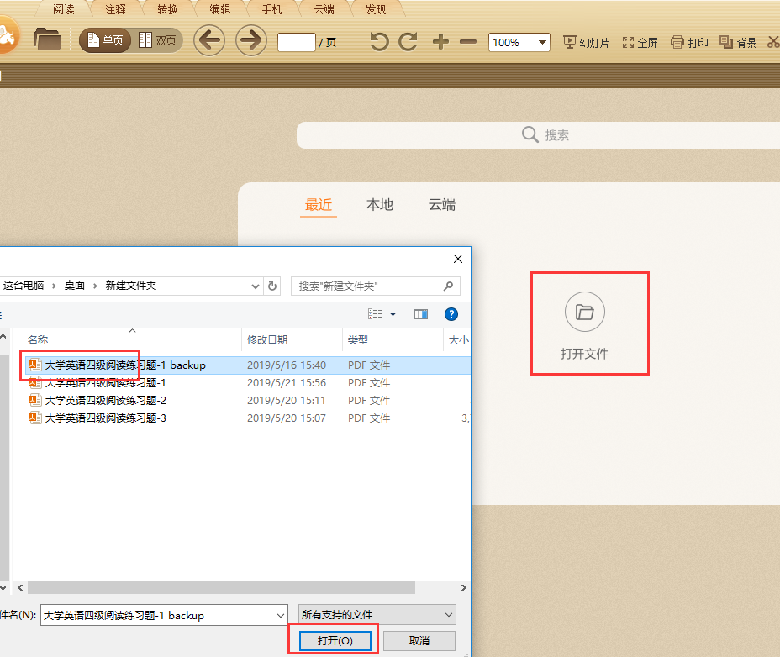Refresh the folder view

pos(272,286)
